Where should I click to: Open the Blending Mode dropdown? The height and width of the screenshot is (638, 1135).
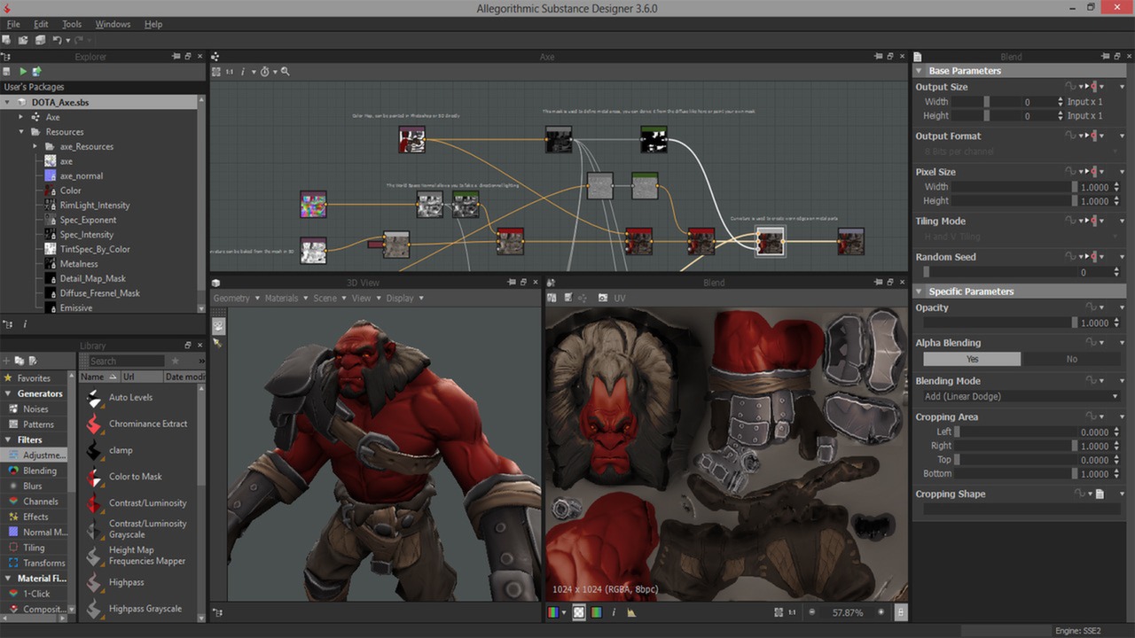(1021, 397)
